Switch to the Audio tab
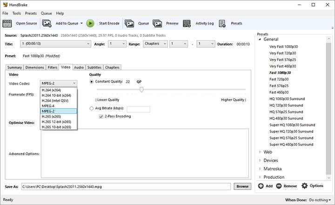This screenshot has height=205, width=335. click(79, 68)
